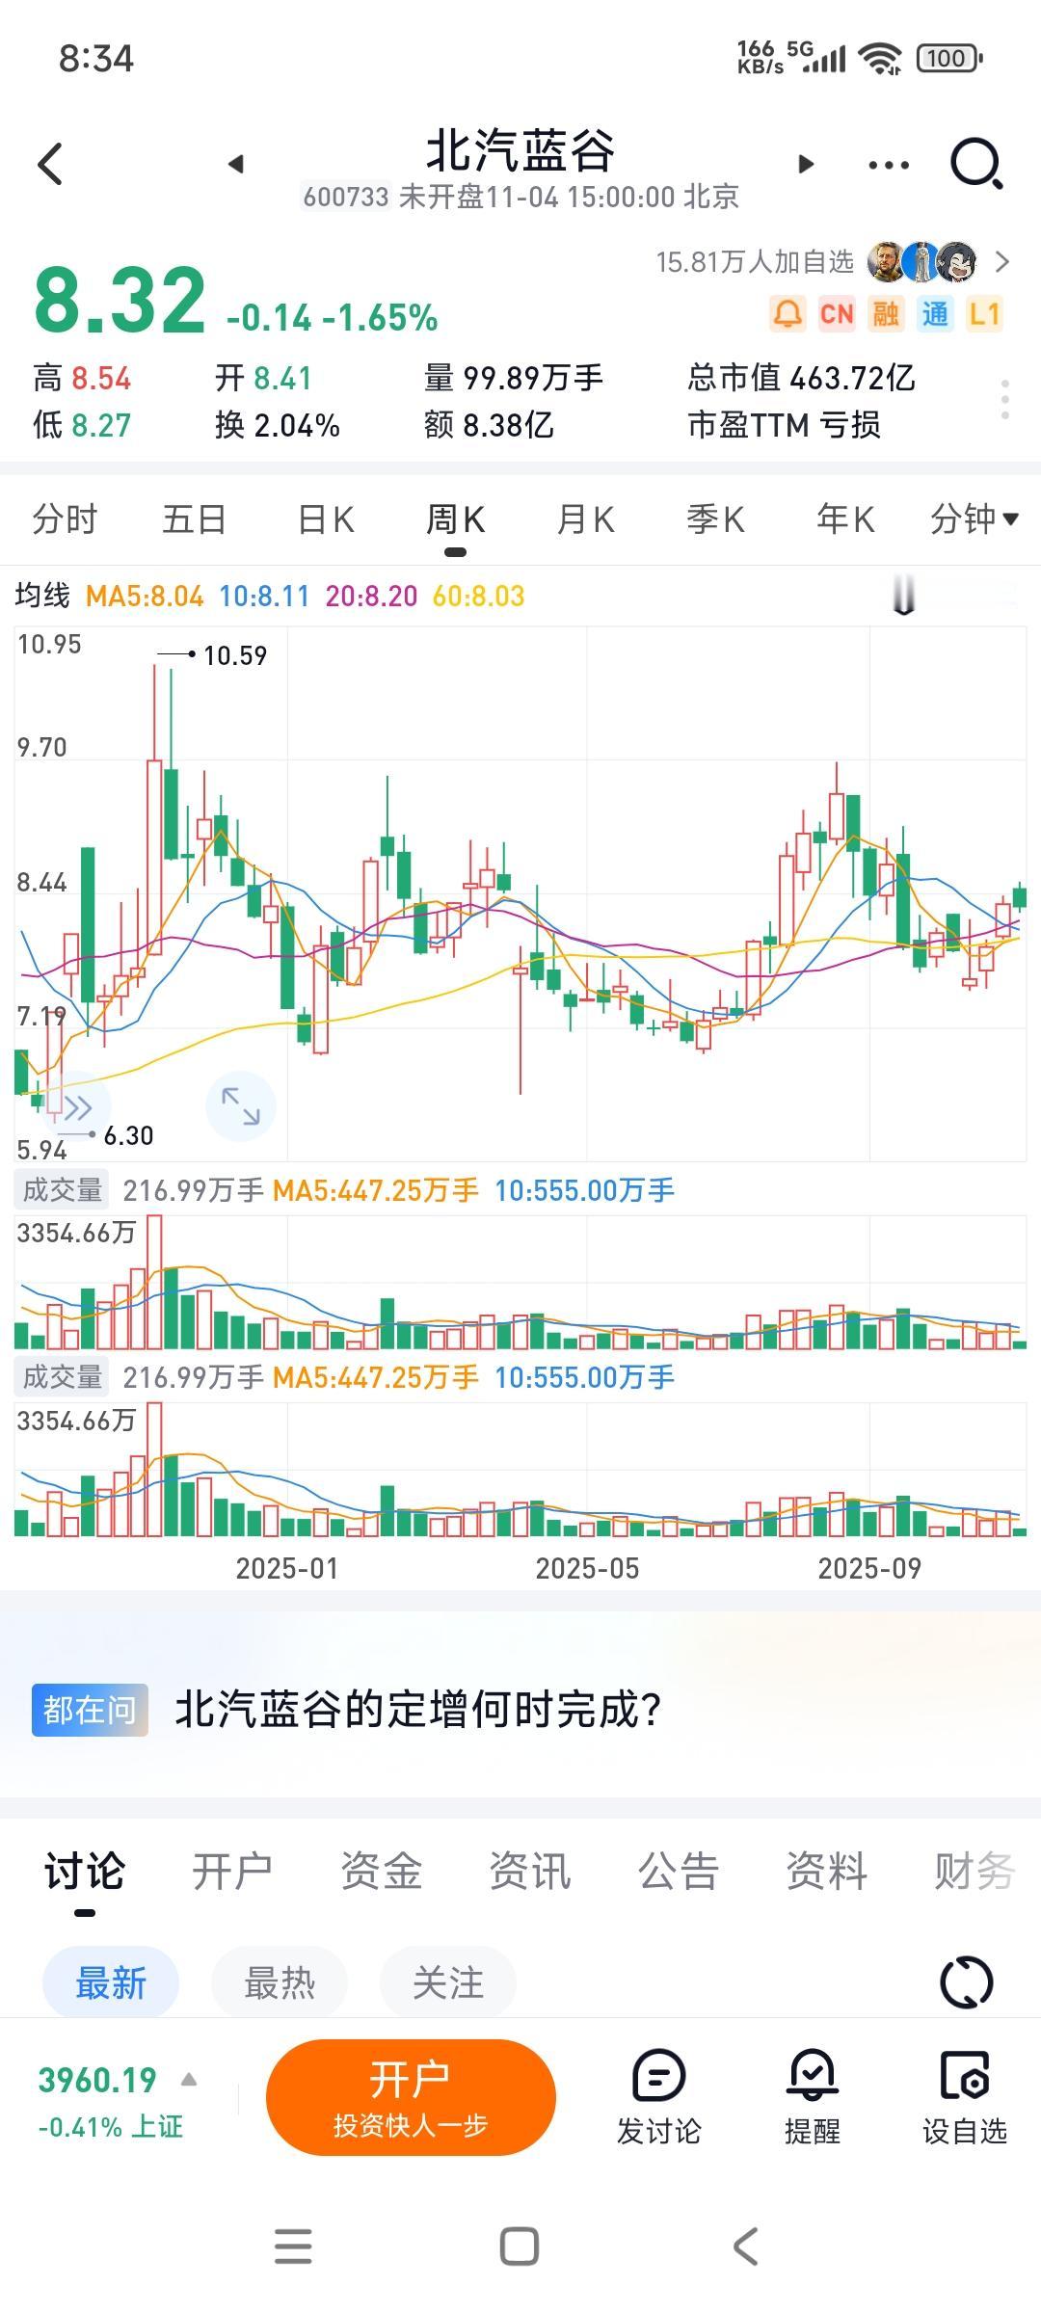Tap the K-line candlestick chart area
The height and width of the screenshot is (2313, 1041).
(520, 893)
